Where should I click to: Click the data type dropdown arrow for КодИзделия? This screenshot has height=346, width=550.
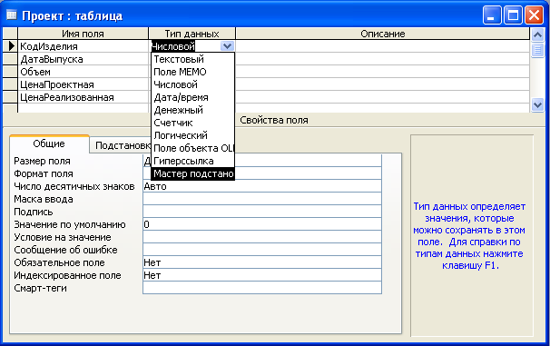pos(227,46)
